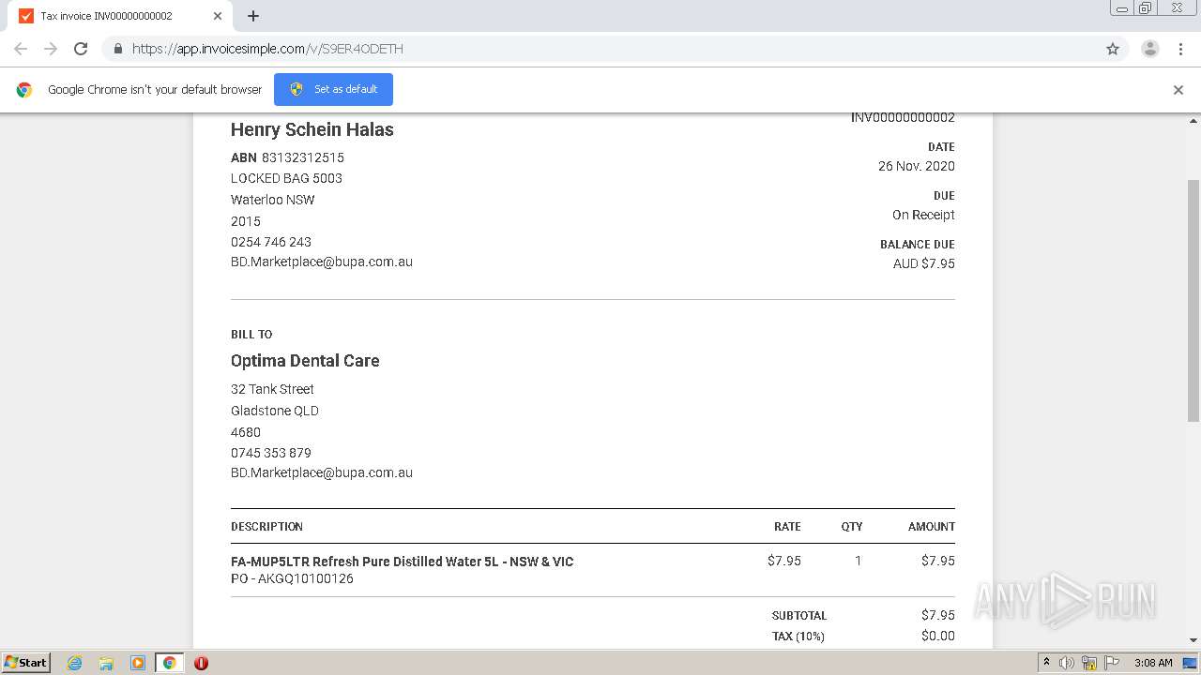The height and width of the screenshot is (675, 1201).
Task: Reload the invoice page
Action: coord(81,49)
